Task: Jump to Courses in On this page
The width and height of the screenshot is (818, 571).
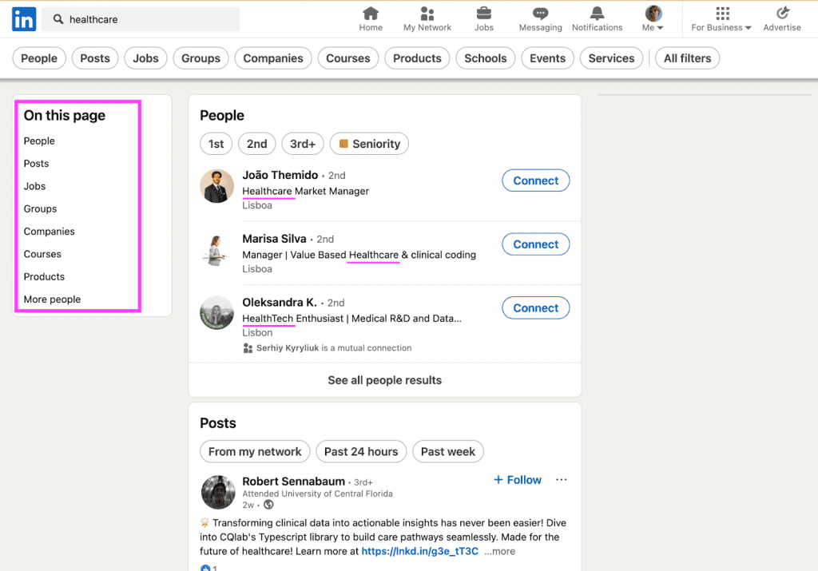Action: (x=42, y=254)
